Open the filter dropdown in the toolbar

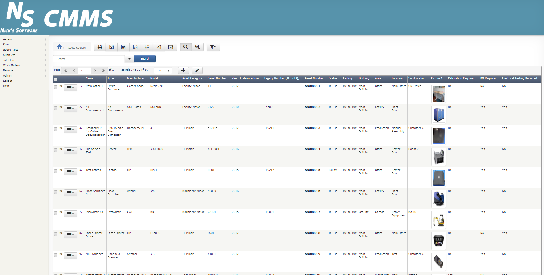pos(213,47)
